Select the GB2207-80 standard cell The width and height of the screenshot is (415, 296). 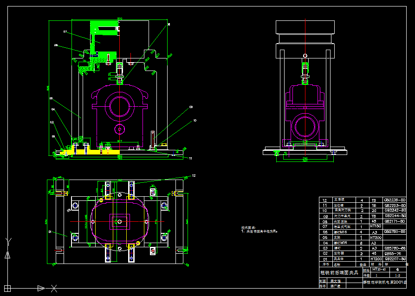click(395, 259)
